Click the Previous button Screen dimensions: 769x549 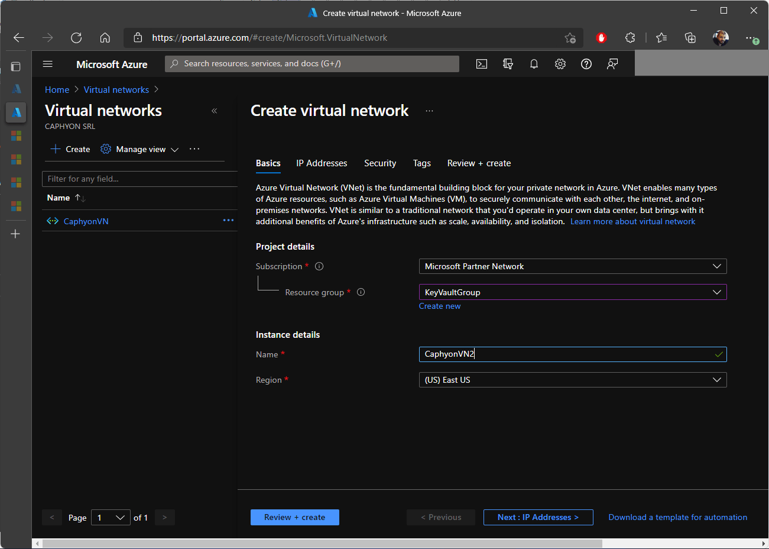tap(441, 517)
